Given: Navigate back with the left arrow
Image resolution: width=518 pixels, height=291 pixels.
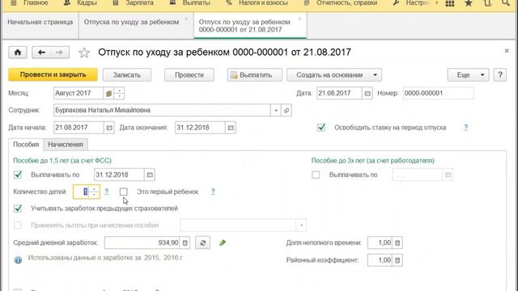Looking at the screenshot, I should pos(41,53).
